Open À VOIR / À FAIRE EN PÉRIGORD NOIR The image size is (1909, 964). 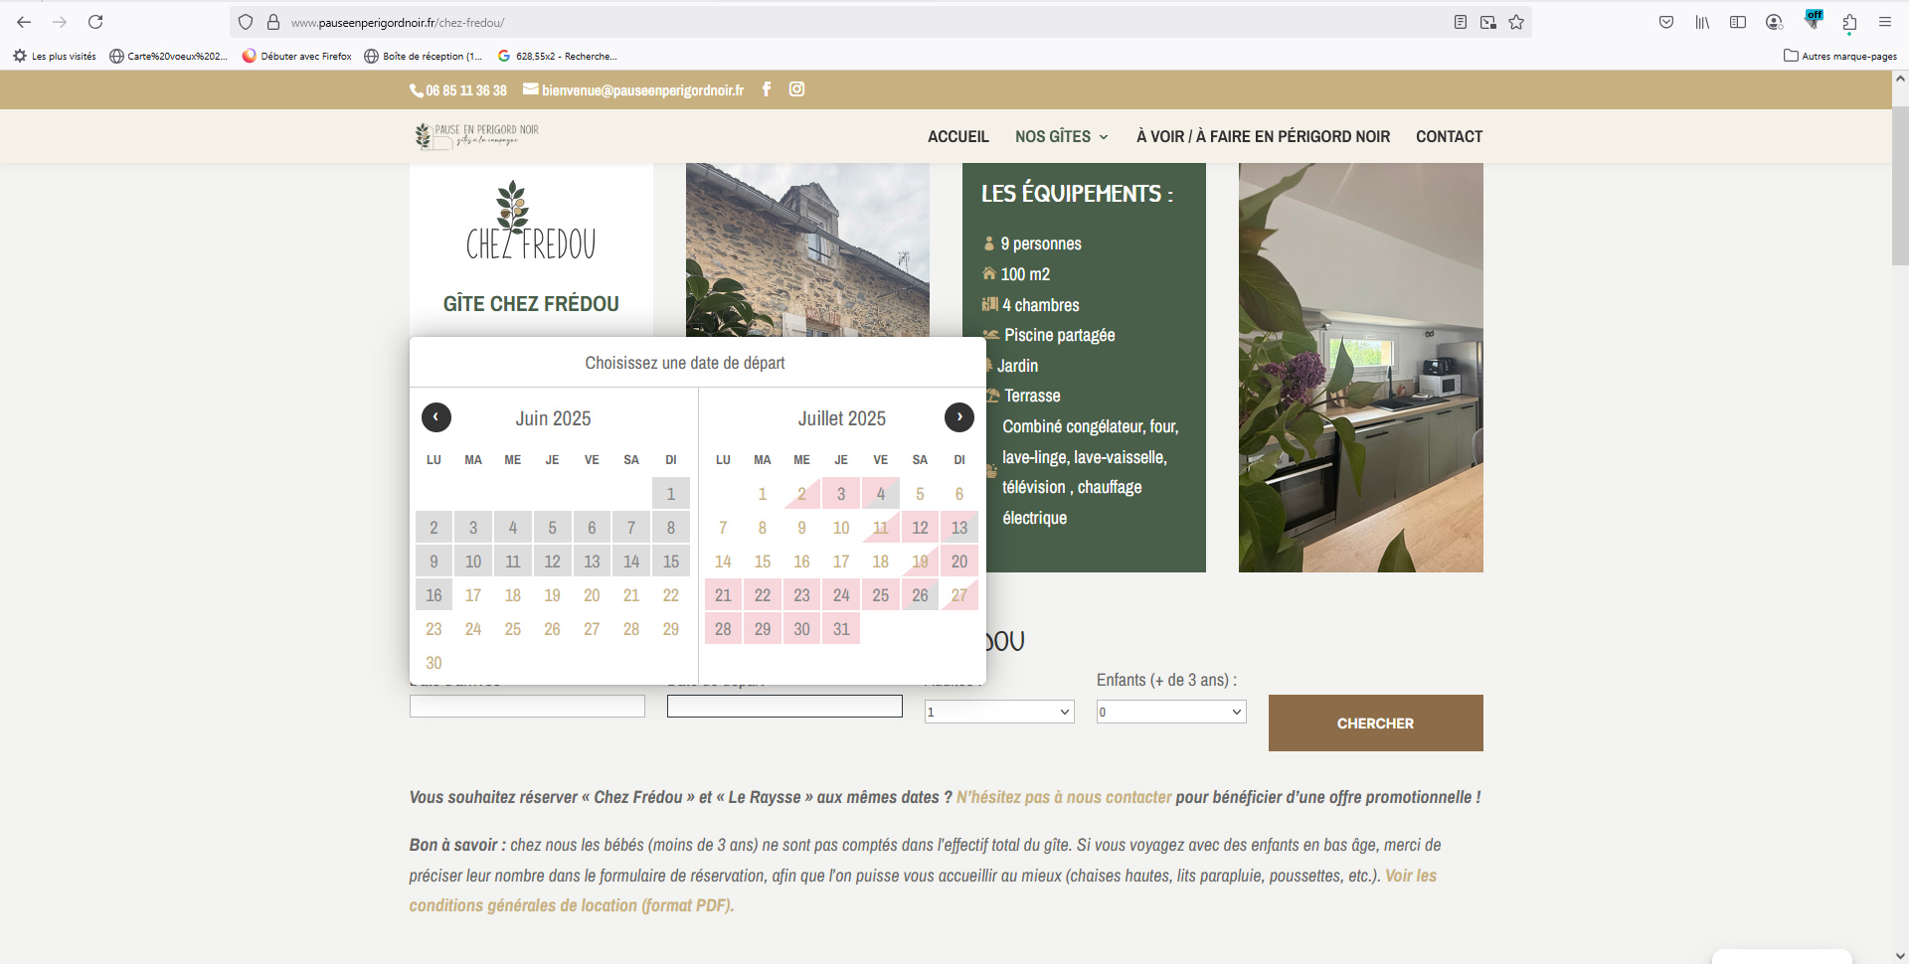pyautogui.click(x=1263, y=136)
